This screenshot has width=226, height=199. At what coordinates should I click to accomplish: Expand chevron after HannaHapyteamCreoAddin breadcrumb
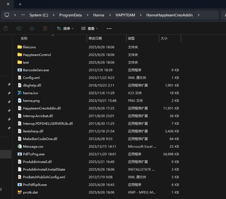coord(199,15)
